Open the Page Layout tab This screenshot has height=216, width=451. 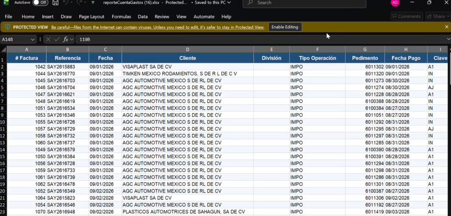pyautogui.click(x=92, y=17)
